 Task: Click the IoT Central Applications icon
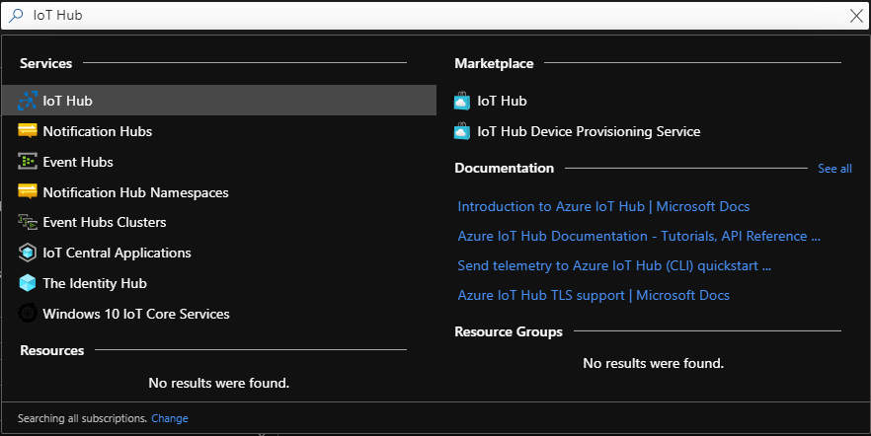pyautogui.click(x=28, y=253)
